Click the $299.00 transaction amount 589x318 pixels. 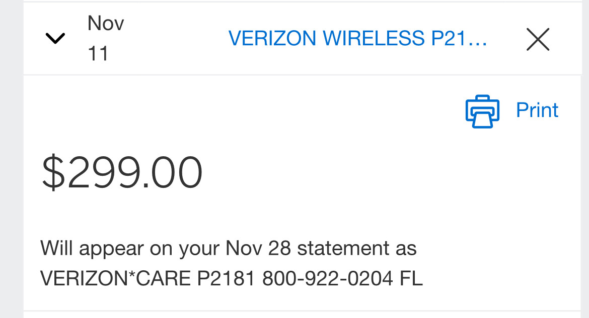122,173
